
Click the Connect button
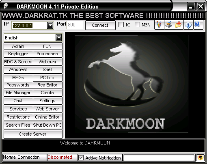click(x=100, y=25)
